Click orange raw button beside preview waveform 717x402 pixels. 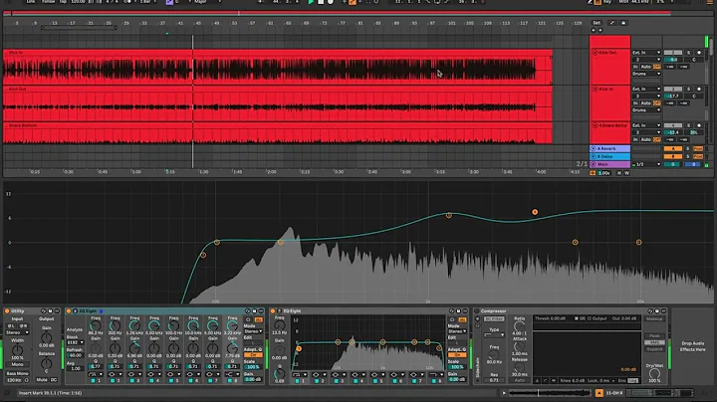click(x=599, y=393)
